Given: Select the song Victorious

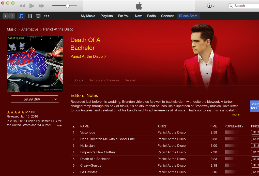Looking at the screenshot, I should tap(87, 132).
